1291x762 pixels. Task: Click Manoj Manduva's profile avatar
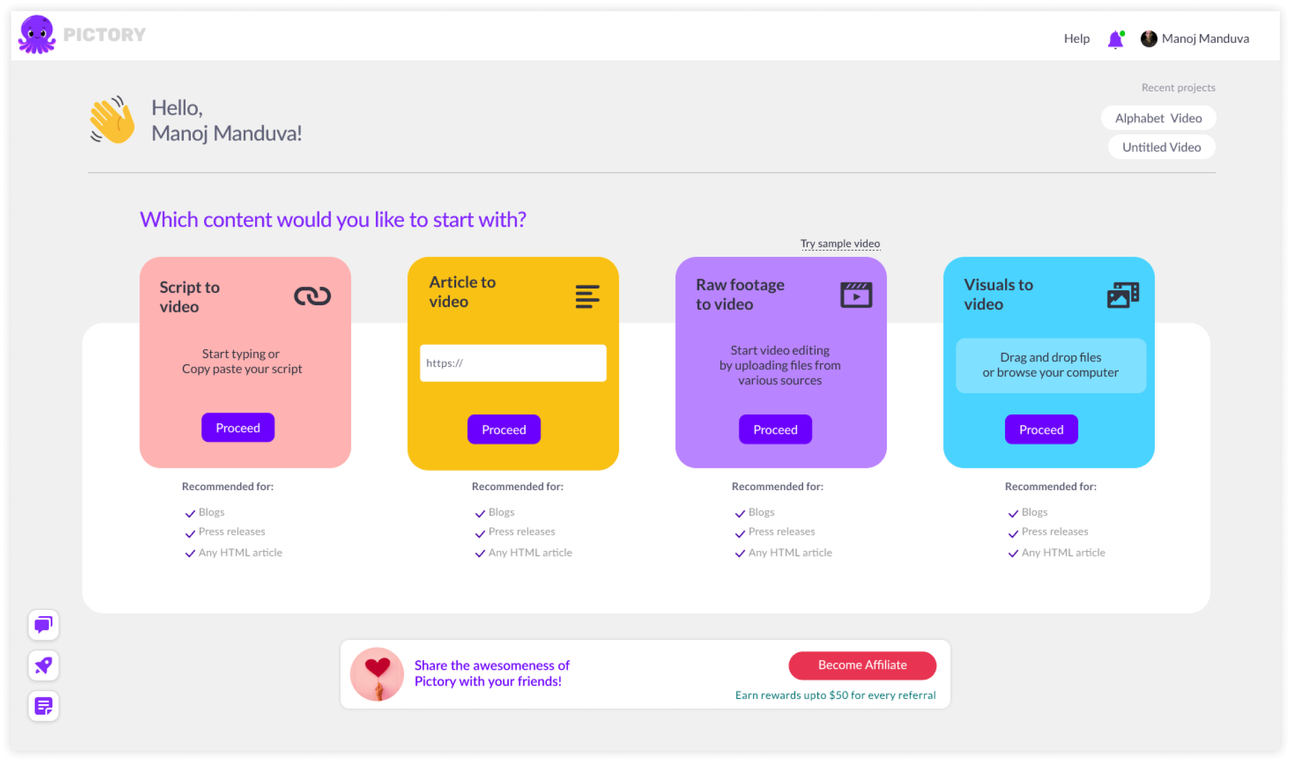coord(1148,38)
